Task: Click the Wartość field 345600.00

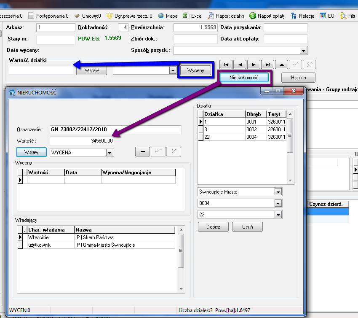Action: click(82, 141)
